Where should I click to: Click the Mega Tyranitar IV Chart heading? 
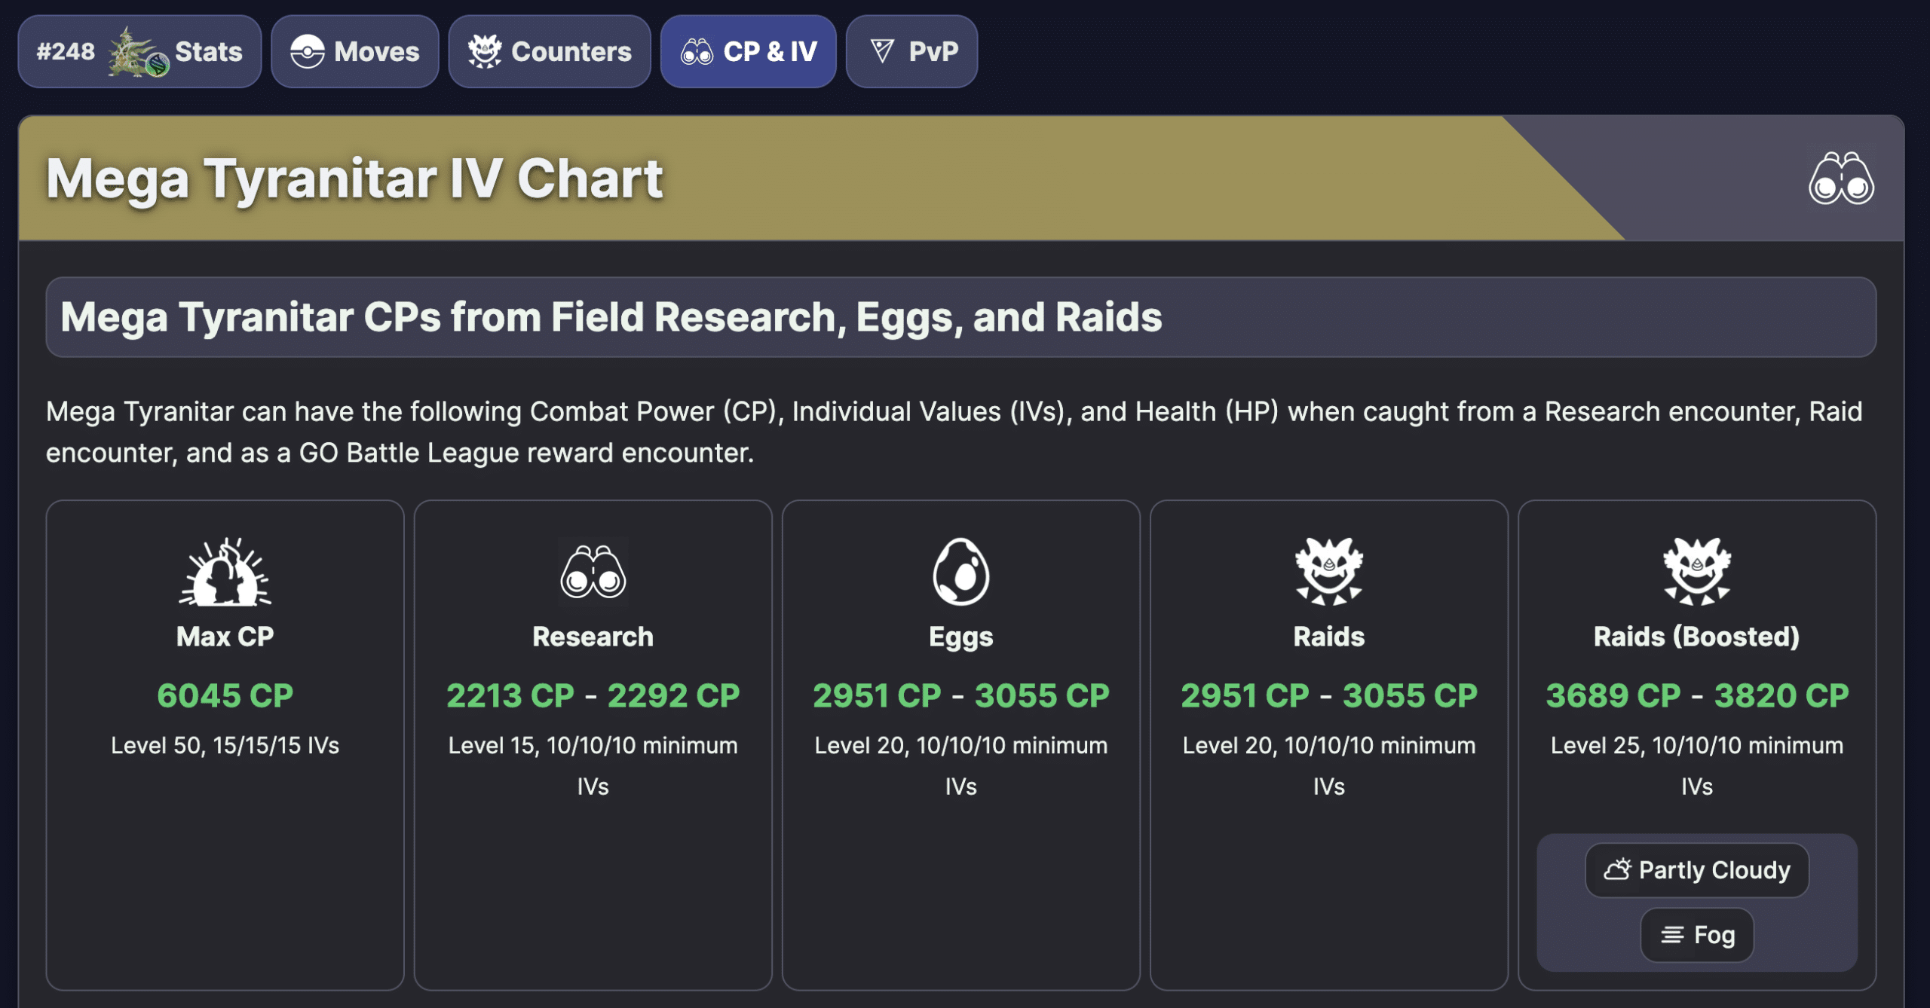click(x=354, y=179)
